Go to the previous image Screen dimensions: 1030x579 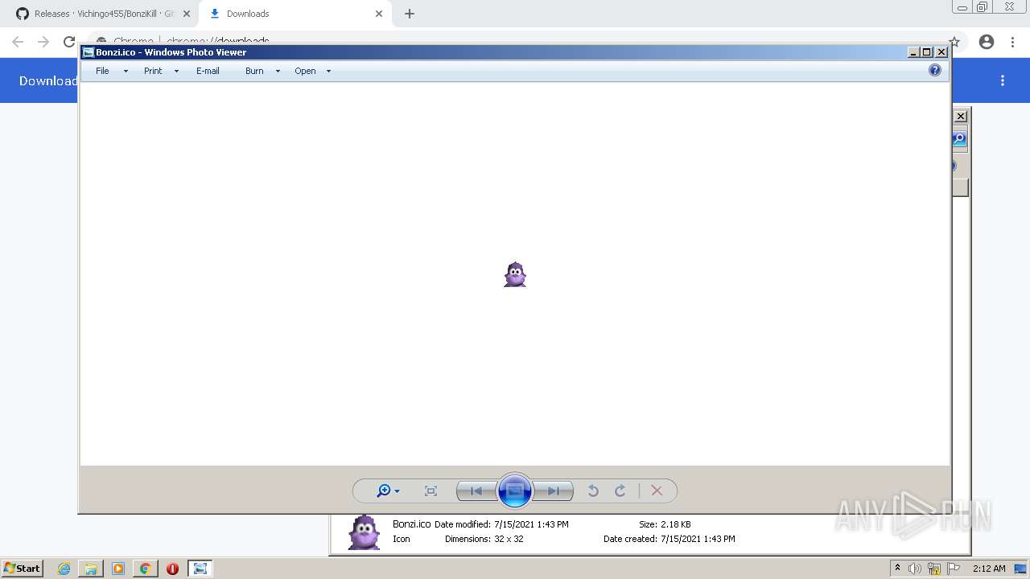pos(476,491)
